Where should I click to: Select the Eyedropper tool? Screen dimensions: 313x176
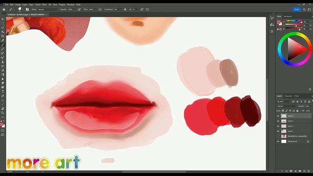click(2, 40)
